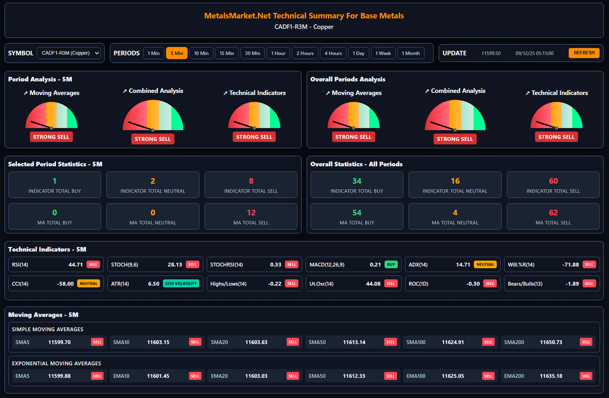Click the orange REFRESH button
Viewport: 609px width, 398px height.
pyautogui.click(x=584, y=53)
